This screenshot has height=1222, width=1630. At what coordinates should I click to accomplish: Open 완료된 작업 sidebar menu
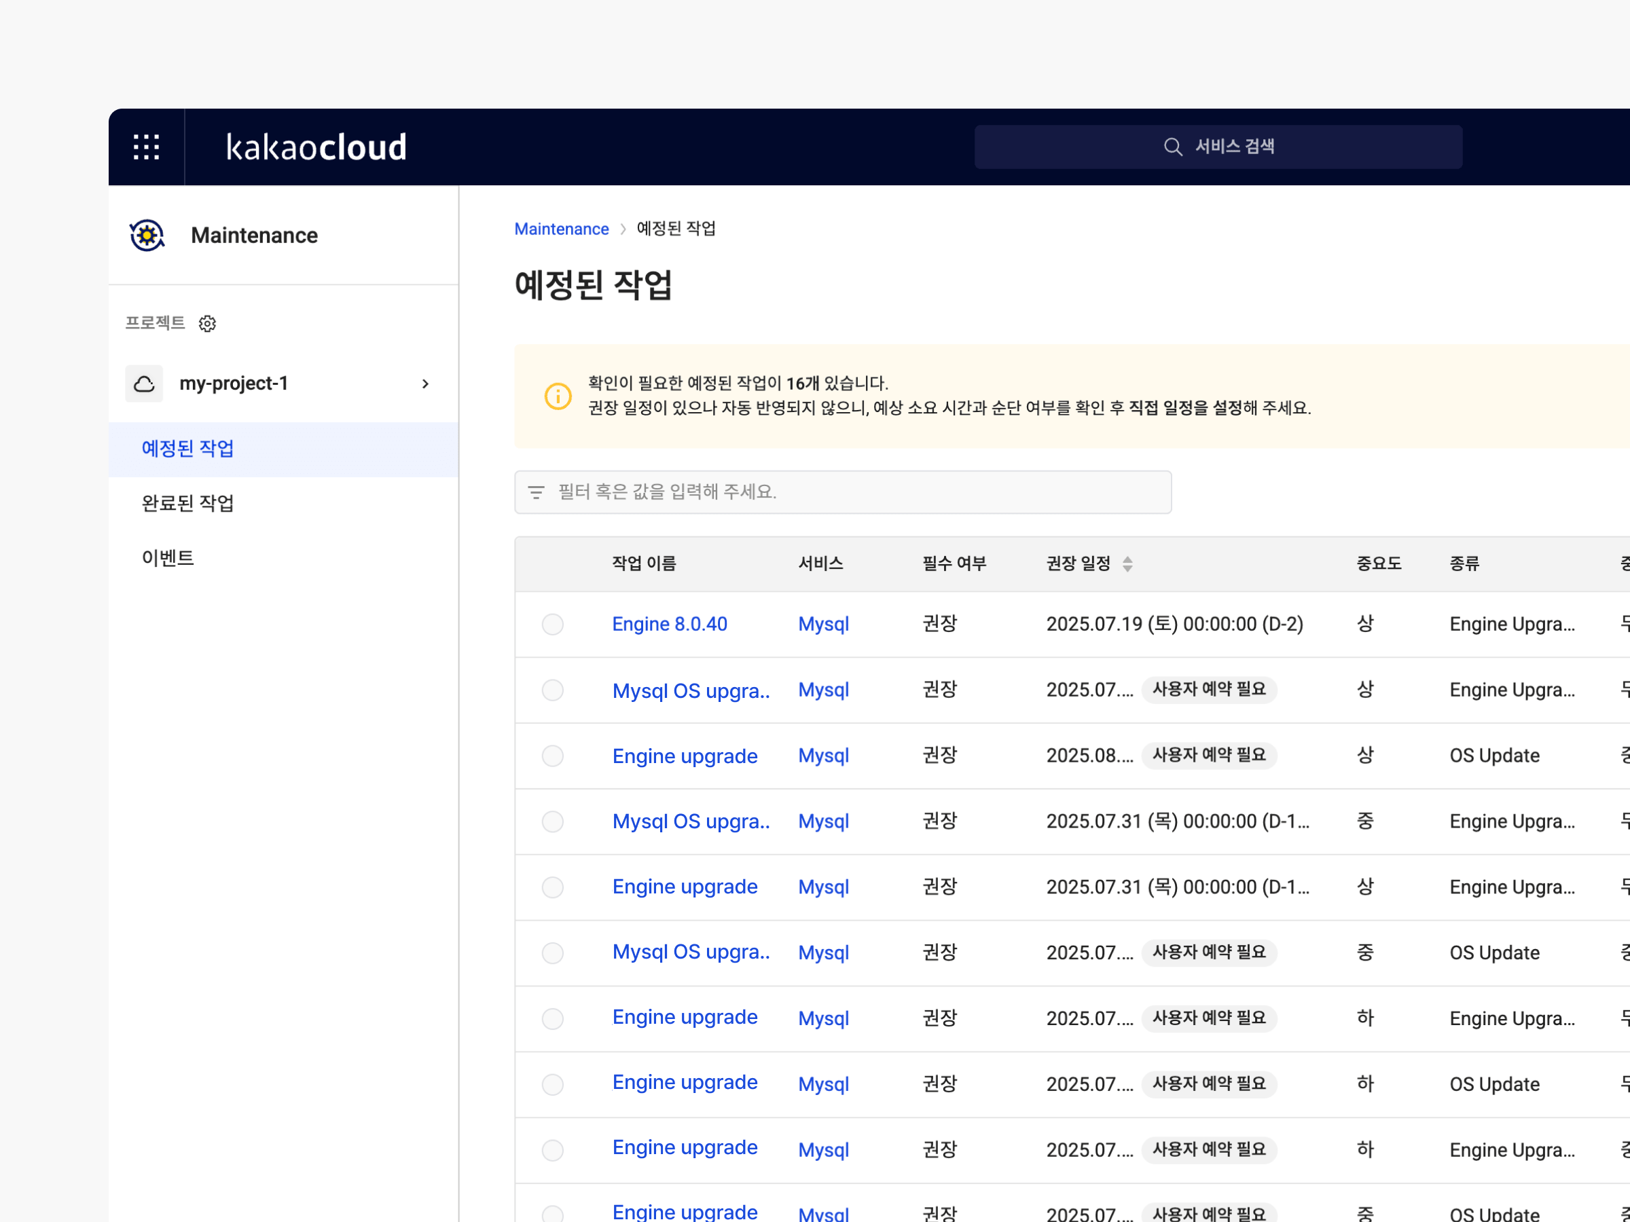point(284,504)
